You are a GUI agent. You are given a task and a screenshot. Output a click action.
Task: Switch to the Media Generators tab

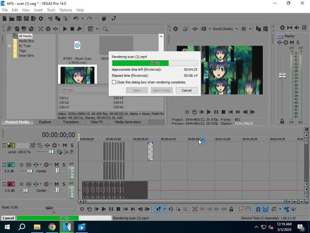pyautogui.click(x=128, y=122)
